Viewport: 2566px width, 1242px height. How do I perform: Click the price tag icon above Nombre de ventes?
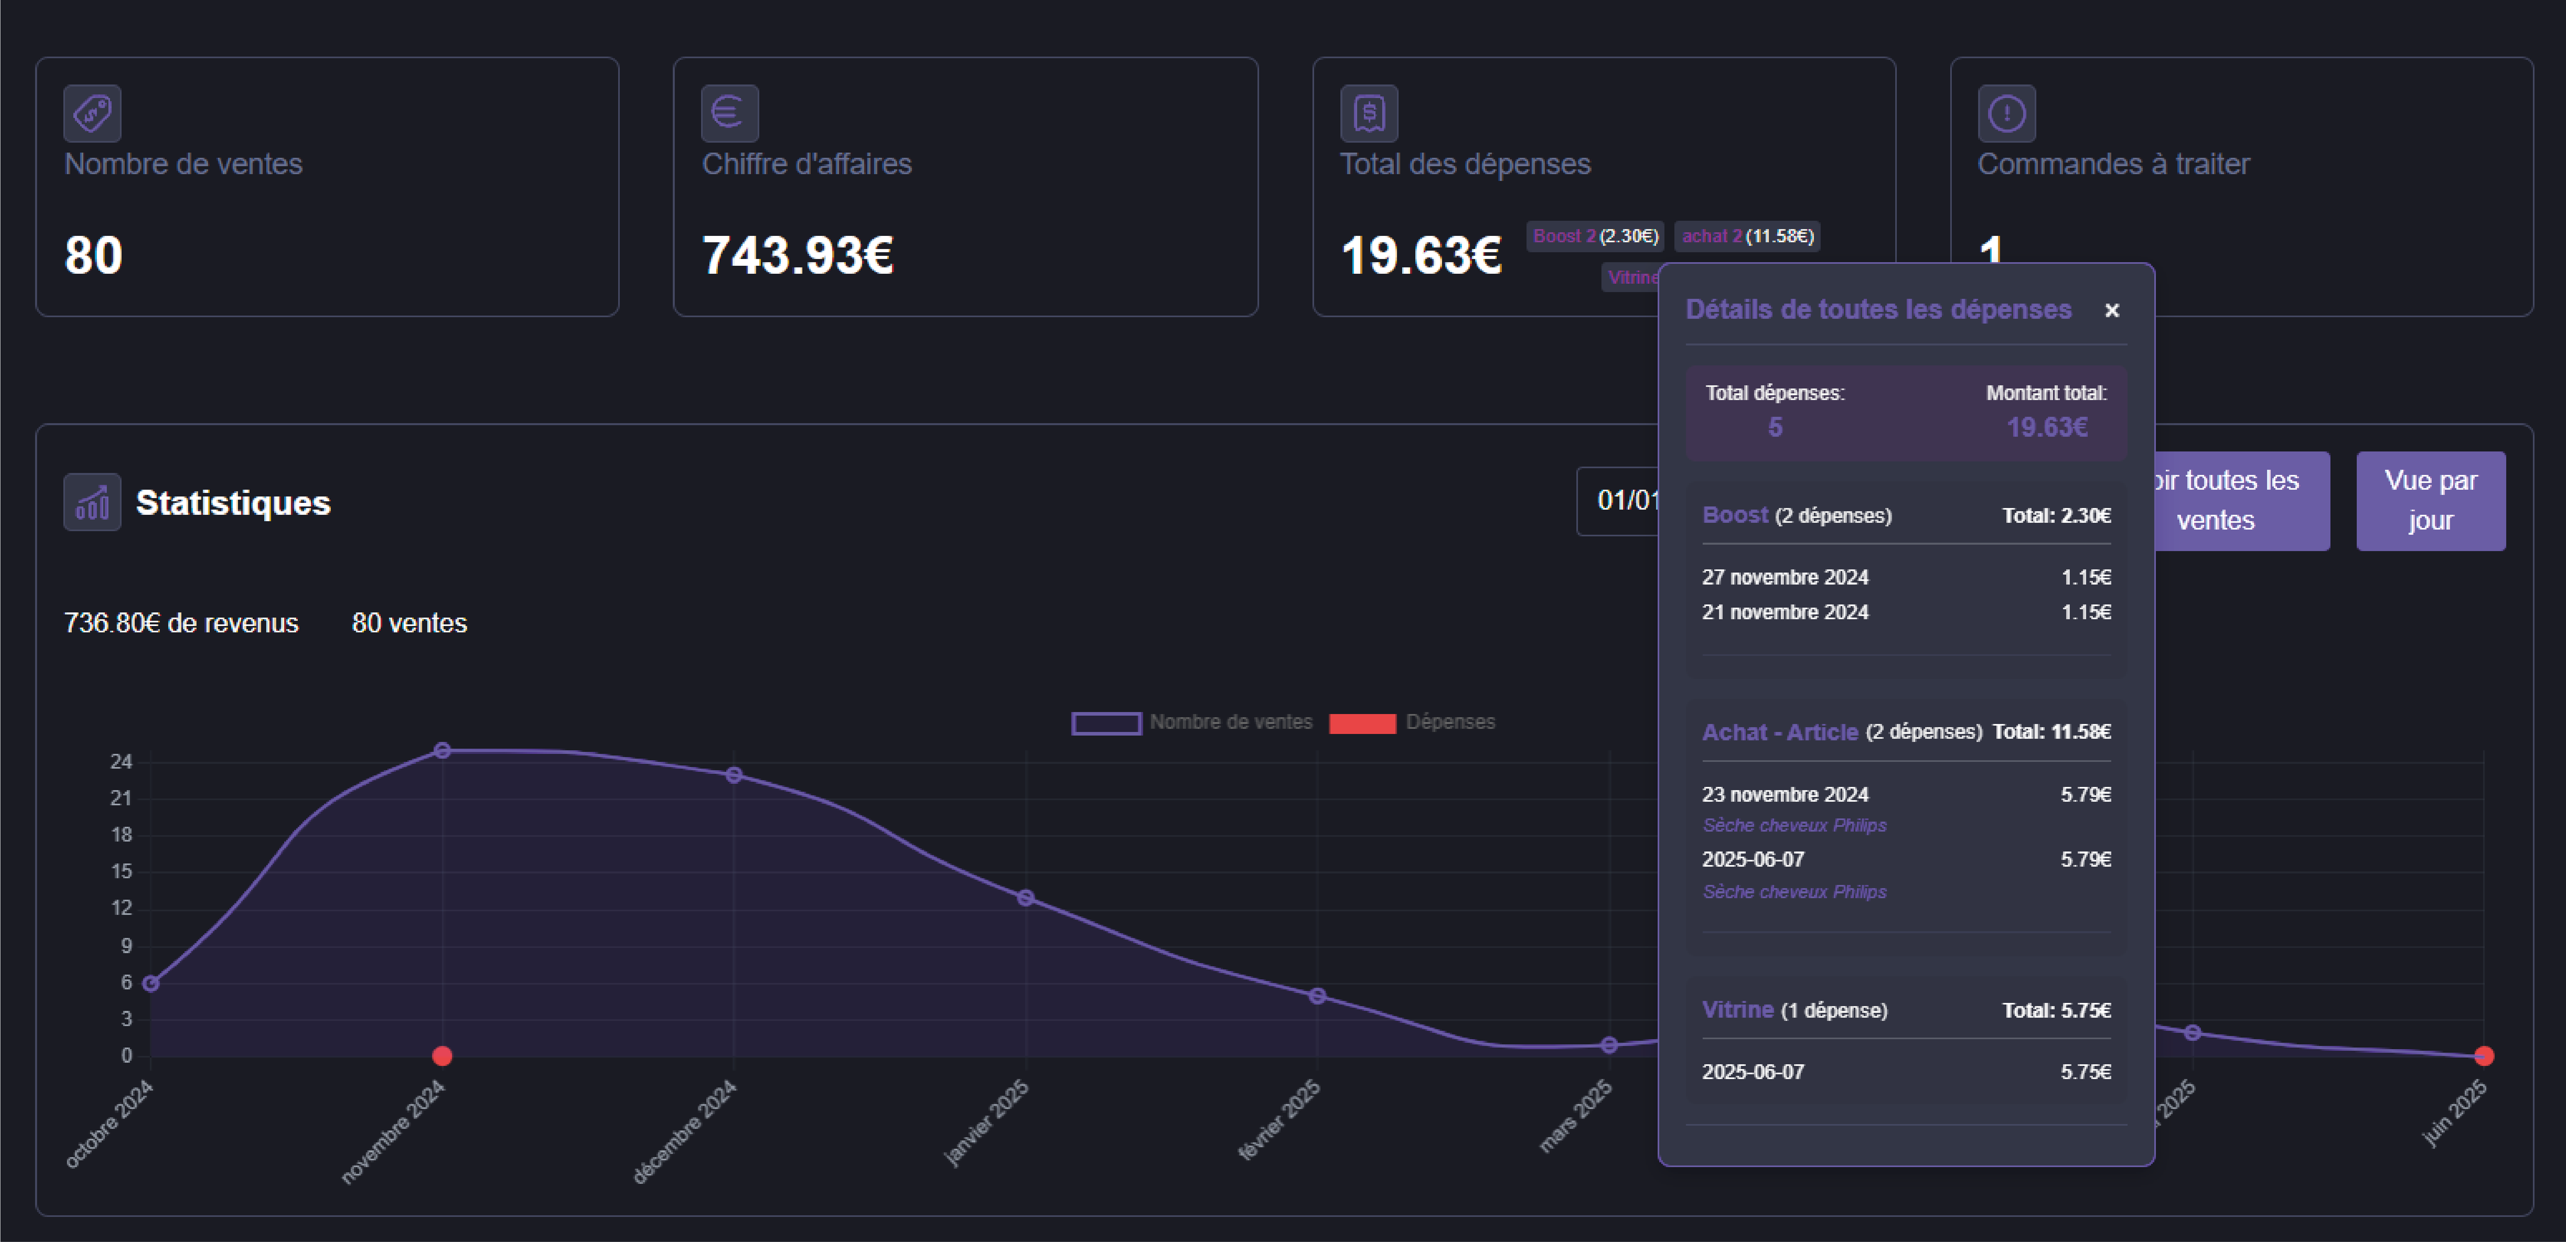92,114
